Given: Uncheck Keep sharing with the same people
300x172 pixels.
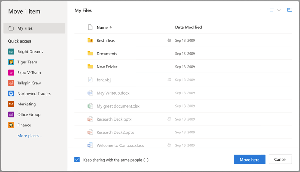Looking at the screenshot, I should click(x=77, y=160).
